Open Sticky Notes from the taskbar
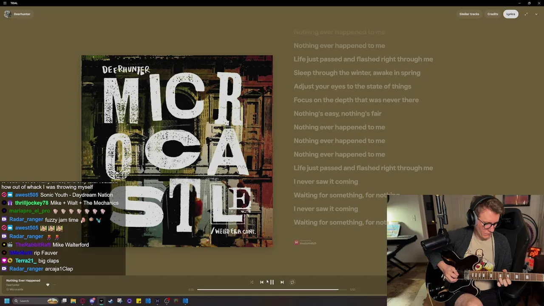Screen dimensions: 544x306 click(139, 301)
